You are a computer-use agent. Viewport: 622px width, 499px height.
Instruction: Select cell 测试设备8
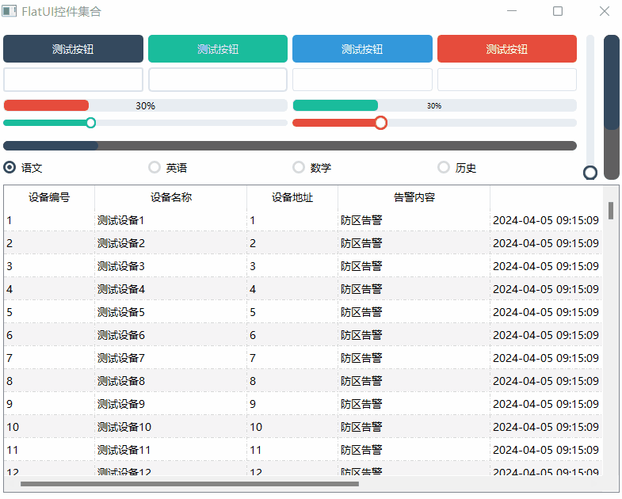[x=170, y=381]
